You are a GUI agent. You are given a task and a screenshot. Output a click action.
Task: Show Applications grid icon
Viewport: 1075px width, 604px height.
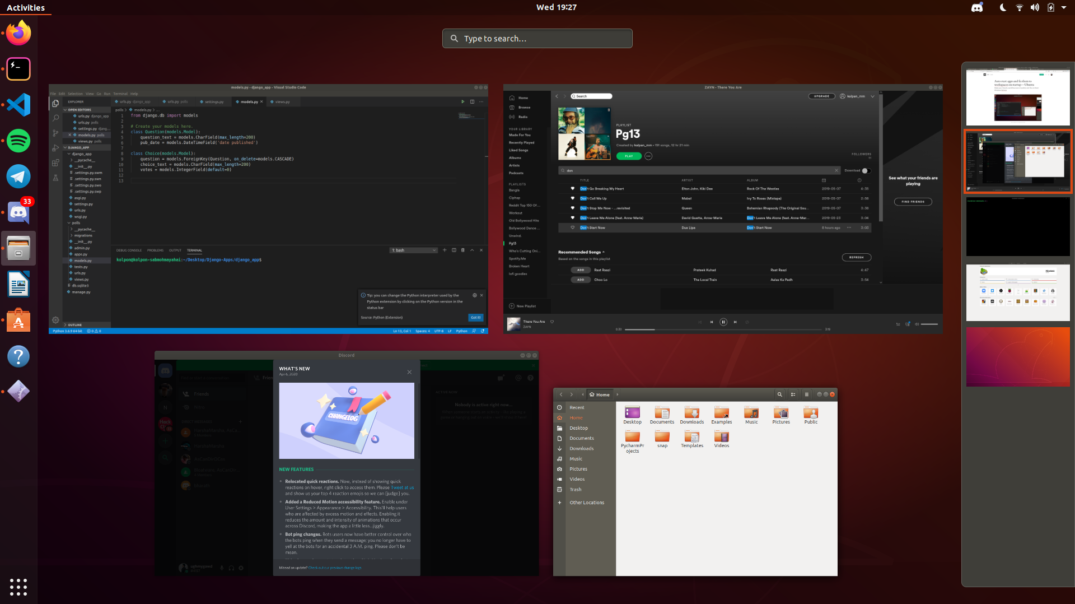coord(18,587)
